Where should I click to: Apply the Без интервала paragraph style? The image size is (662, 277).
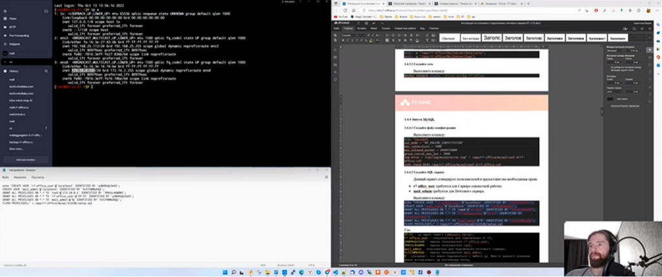(x=471, y=38)
